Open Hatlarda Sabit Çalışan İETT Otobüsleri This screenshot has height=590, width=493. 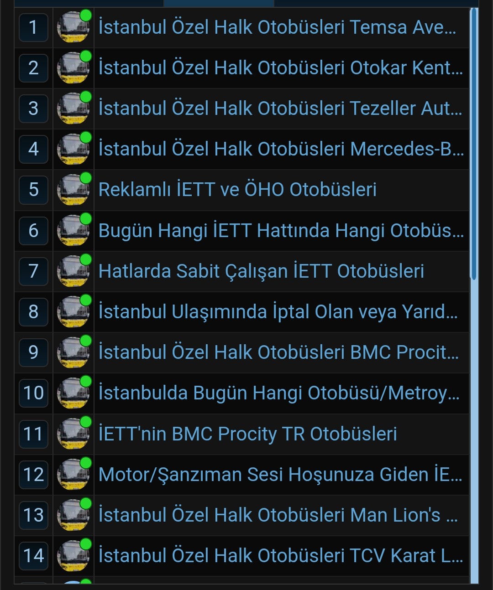point(261,271)
